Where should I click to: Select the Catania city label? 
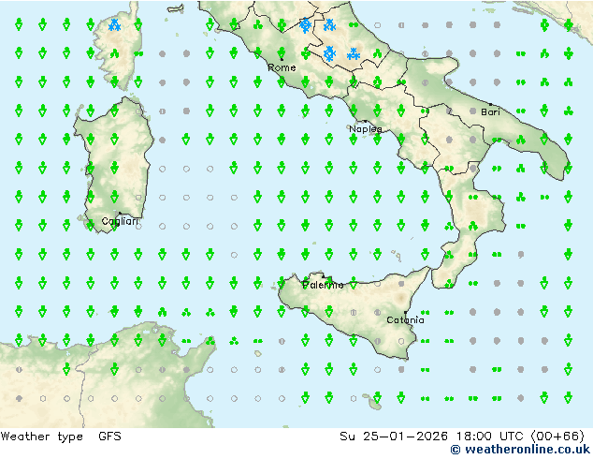click(405, 320)
